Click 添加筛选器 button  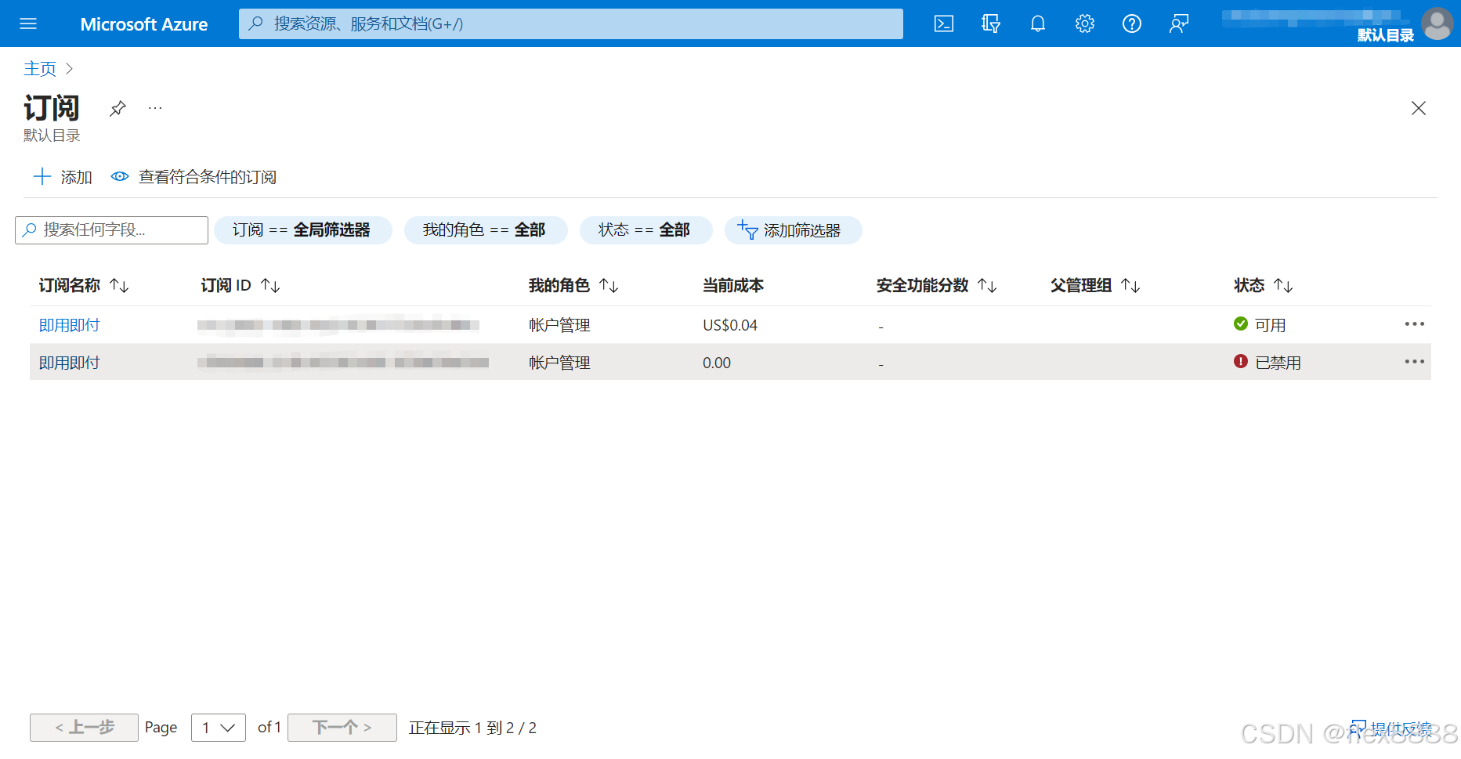[792, 230]
